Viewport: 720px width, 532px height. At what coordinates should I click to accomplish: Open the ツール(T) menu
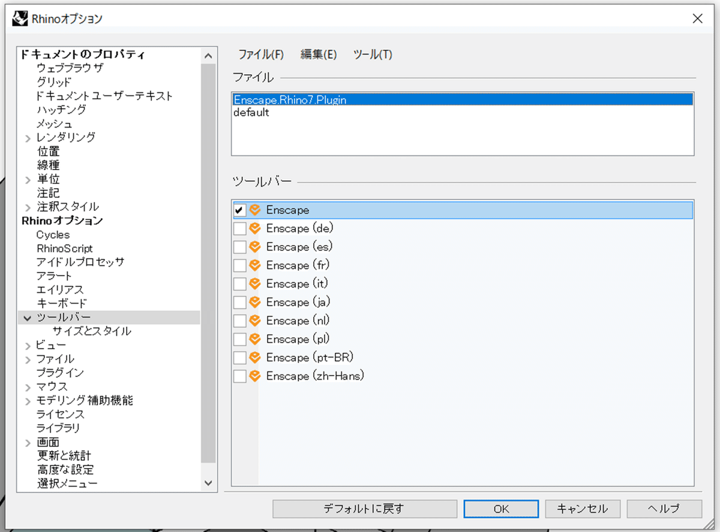373,55
